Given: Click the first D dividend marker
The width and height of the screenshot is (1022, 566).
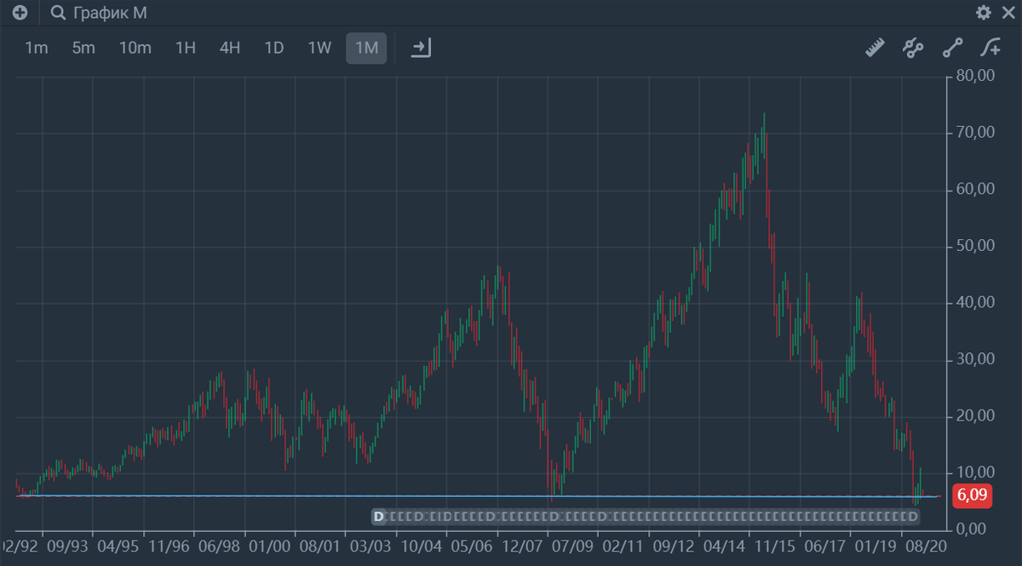Looking at the screenshot, I should [x=377, y=517].
